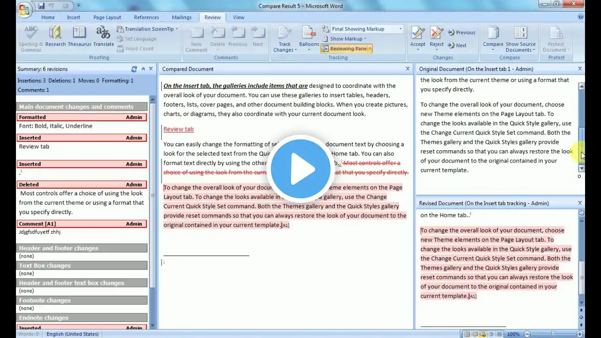The height and width of the screenshot is (338, 601).
Task: Save the document from Quick Access Toolbar
Action: coord(41,6)
